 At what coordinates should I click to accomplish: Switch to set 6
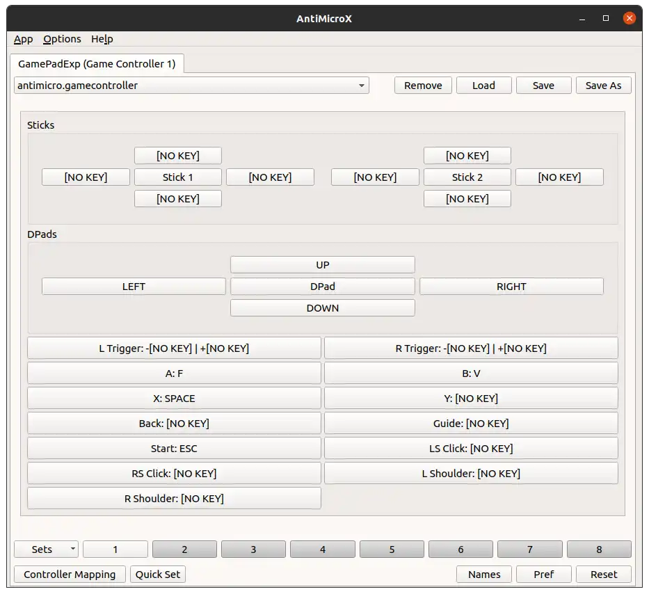click(x=460, y=549)
